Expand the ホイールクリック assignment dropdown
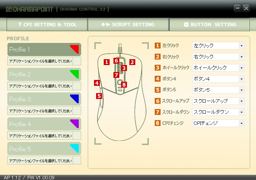 [218, 68]
